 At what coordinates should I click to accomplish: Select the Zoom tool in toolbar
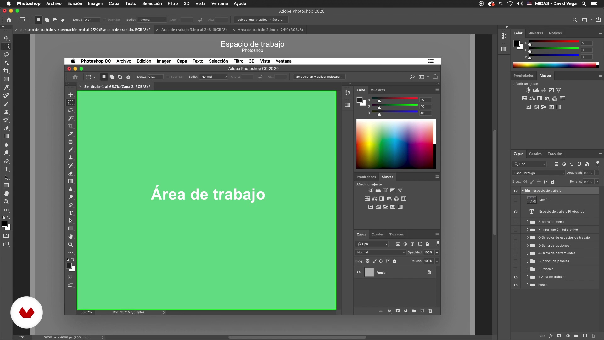click(x=6, y=202)
